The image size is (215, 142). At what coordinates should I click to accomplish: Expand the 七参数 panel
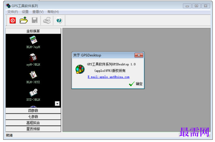tap(33, 117)
